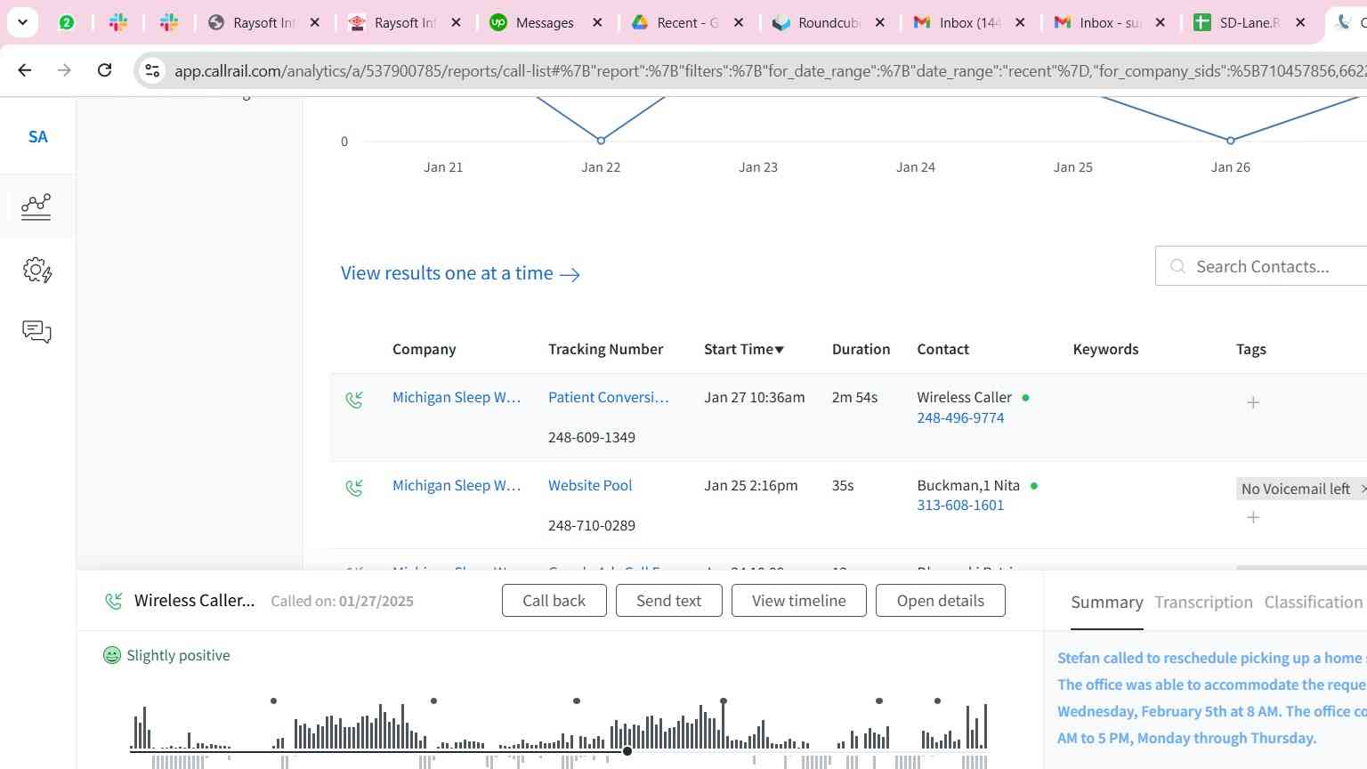Click inbound call icon for Jan 25 row
Screen dimensions: 1367x769
[354, 488]
